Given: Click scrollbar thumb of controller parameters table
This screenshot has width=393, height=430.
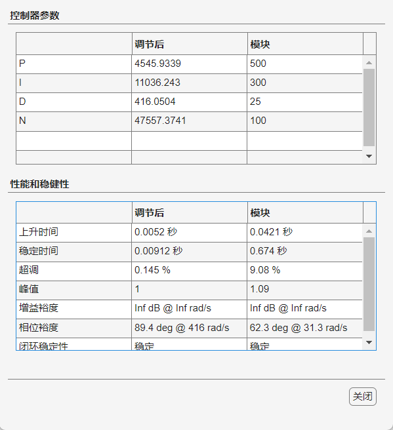Looking at the screenshot, I should [x=369, y=107].
